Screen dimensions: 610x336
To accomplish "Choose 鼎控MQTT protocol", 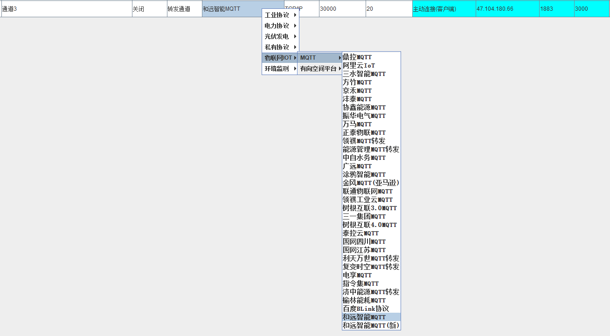I will tap(371, 57).
